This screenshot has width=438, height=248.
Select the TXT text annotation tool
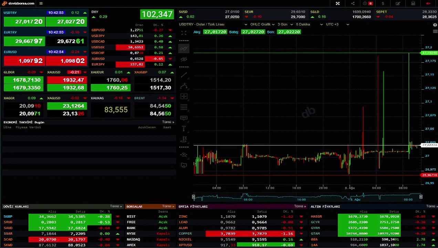point(184,118)
